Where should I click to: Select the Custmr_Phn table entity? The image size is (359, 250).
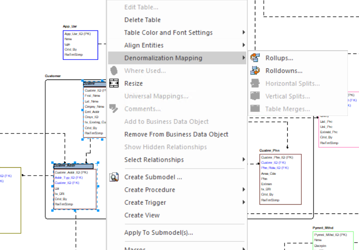pos(280,179)
